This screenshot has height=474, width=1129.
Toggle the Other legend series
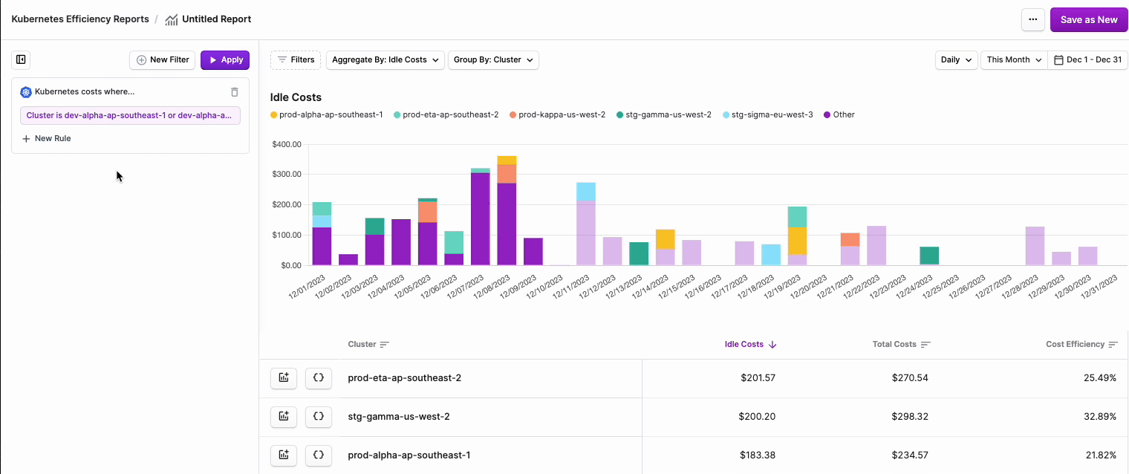point(839,114)
